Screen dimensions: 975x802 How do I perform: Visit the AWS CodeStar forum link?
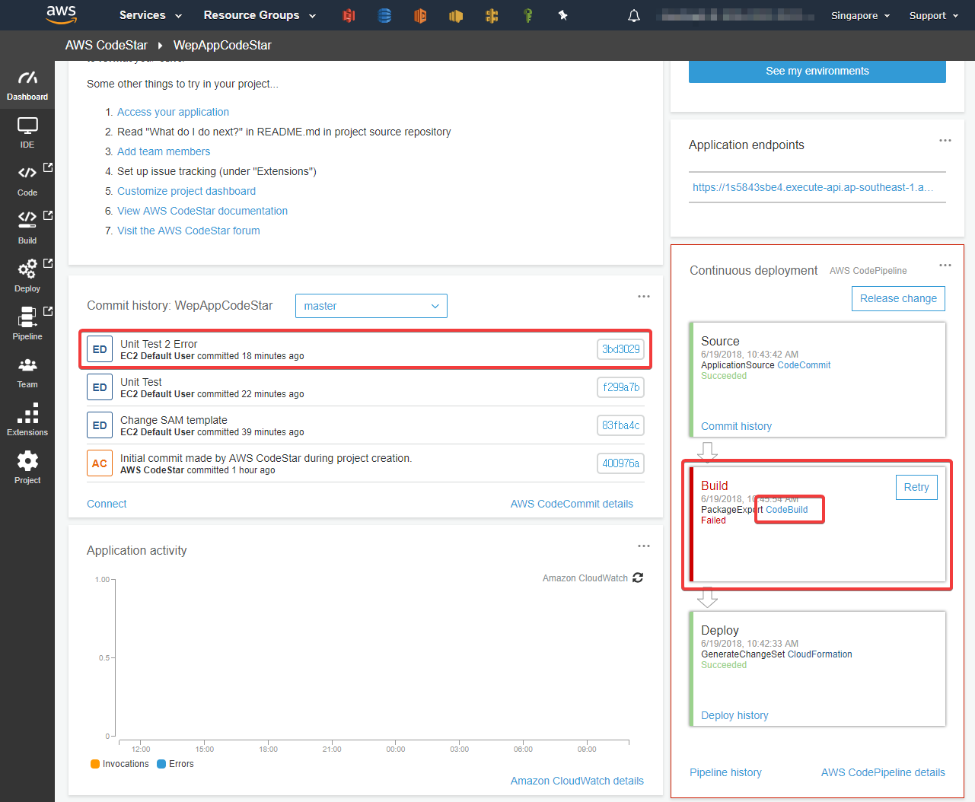coord(189,231)
